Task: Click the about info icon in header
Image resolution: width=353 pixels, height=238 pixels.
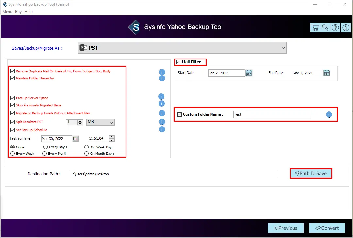Action: 345,28
